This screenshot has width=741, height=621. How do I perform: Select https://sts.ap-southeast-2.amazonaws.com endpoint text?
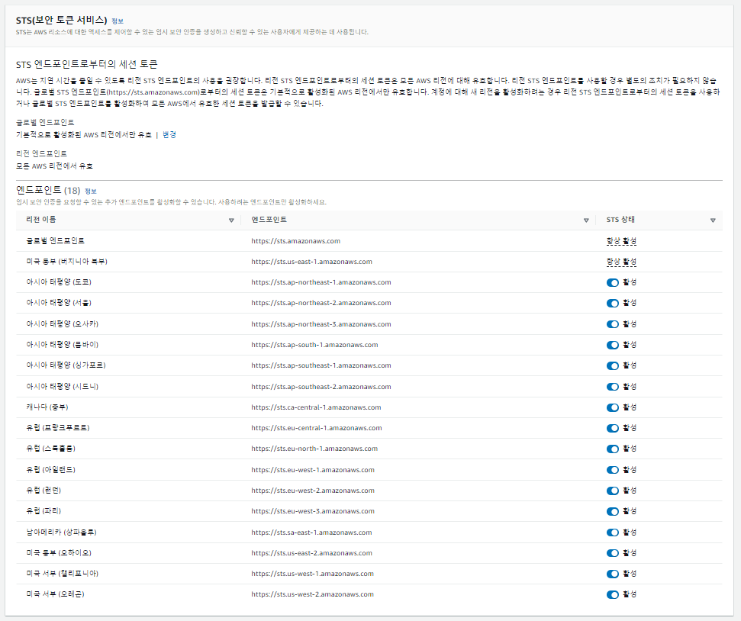(321, 387)
